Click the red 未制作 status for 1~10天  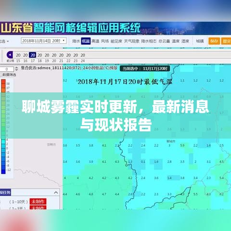pos(38,202)
